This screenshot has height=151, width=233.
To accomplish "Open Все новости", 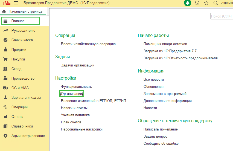I will pyautogui.click(x=154, y=80).
